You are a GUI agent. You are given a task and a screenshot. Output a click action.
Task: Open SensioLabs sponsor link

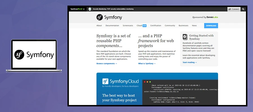click(x=212, y=17)
